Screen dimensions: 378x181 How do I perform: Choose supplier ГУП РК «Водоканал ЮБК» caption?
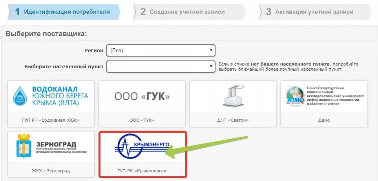pos(51,120)
